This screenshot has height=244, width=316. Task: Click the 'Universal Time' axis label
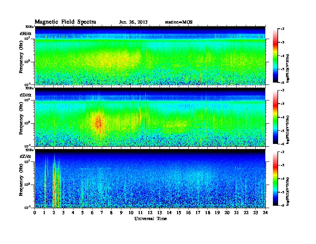(x=150, y=218)
